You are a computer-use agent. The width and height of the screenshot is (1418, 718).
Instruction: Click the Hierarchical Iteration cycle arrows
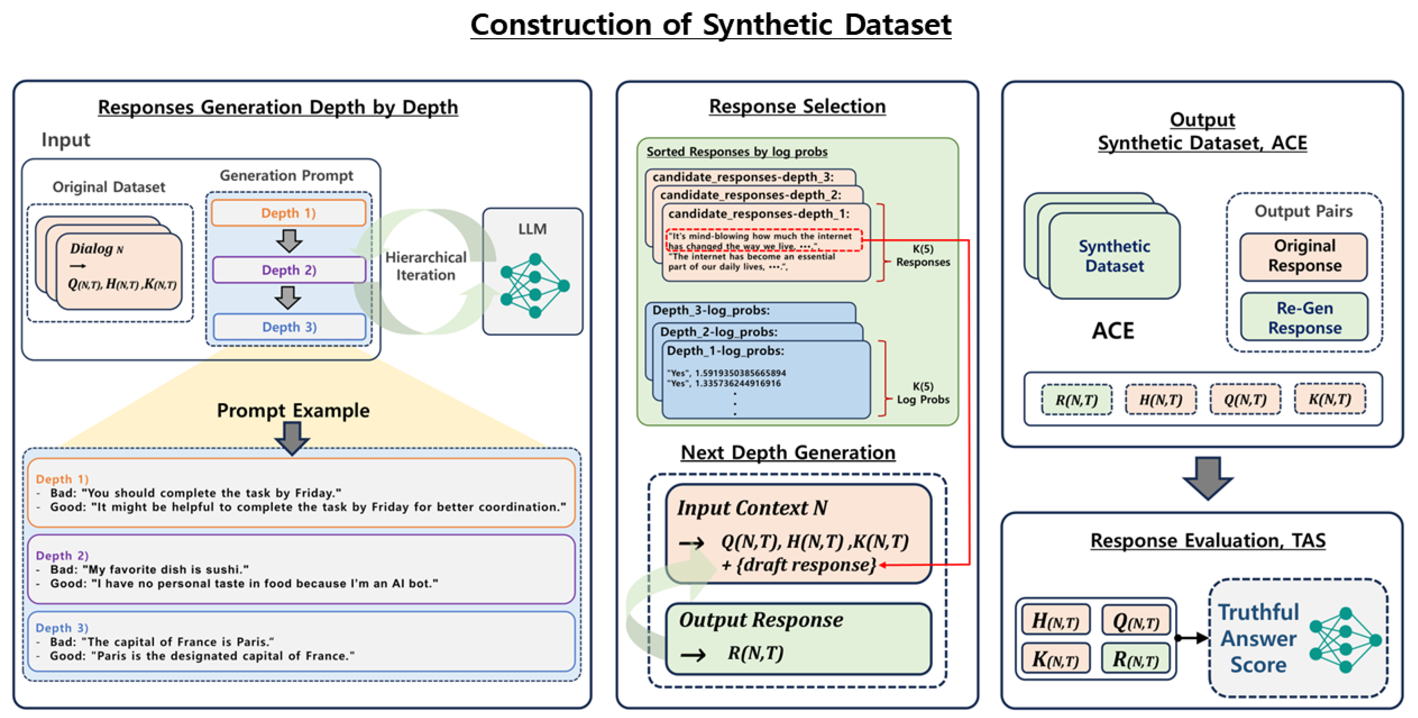click(425, 271)
